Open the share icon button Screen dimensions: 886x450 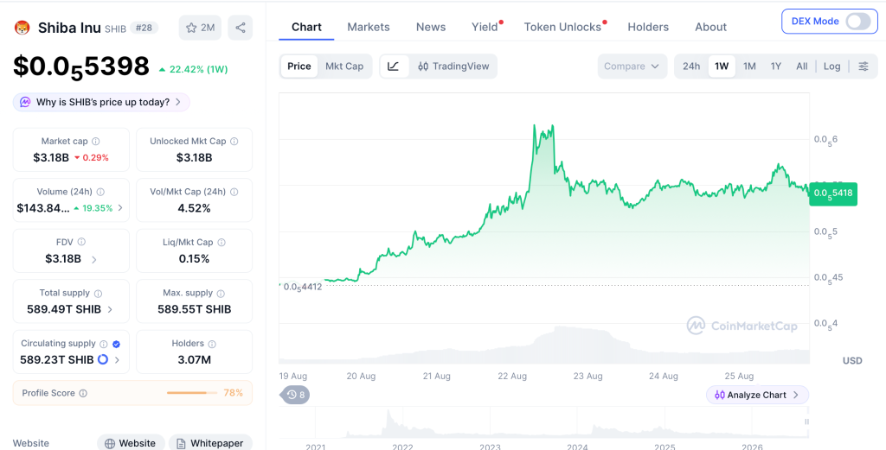point(241,28)
